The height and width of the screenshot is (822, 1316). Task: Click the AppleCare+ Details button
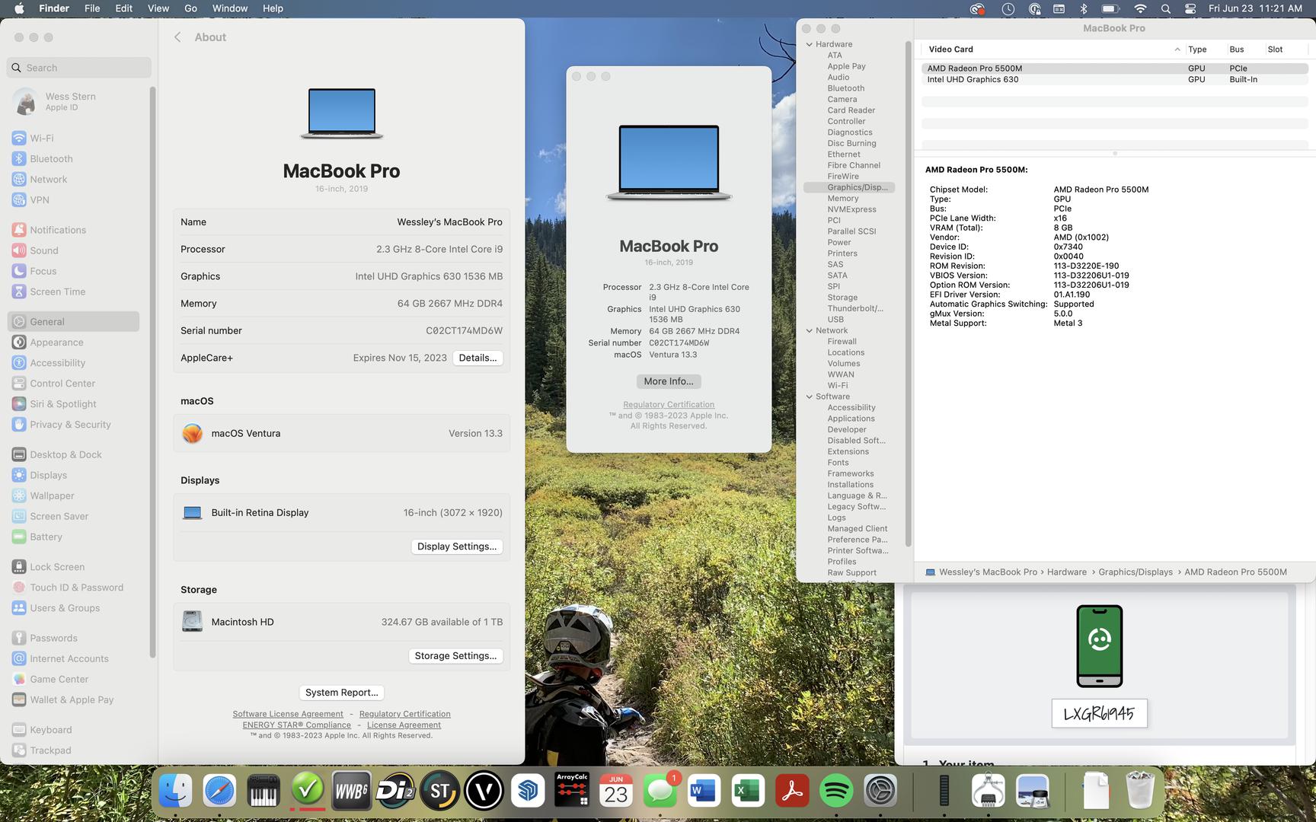(478, 358)
